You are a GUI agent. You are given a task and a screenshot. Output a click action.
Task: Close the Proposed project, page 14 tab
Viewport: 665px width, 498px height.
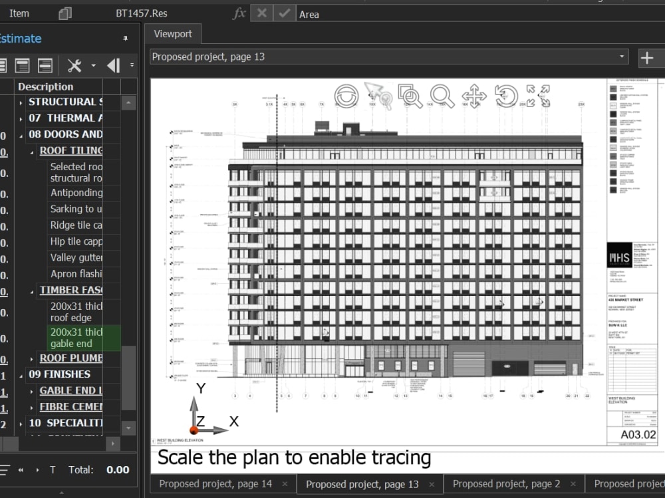point(285,484)
